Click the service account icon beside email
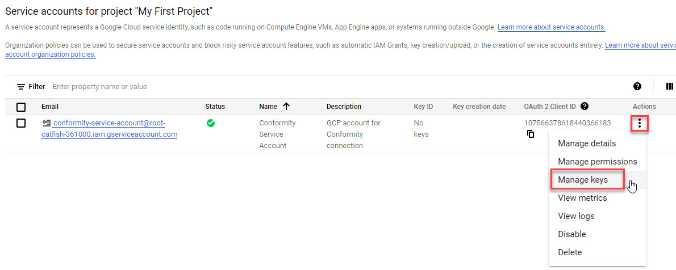Screen dimensions: 676x270 47,123
